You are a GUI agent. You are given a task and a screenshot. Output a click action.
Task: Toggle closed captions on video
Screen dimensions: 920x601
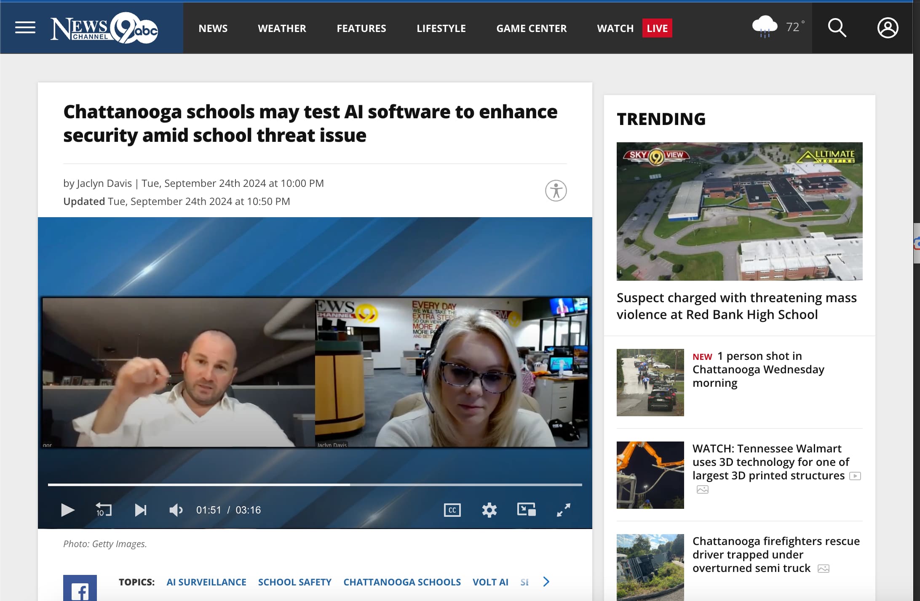(x=452, y=510)
